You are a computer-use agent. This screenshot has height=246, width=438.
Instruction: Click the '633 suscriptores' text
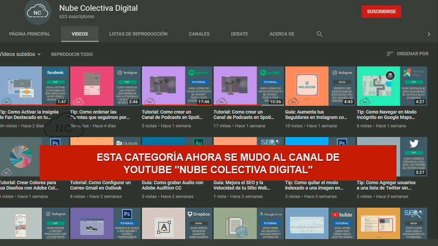pyautogui.click(x=77, y=17)
